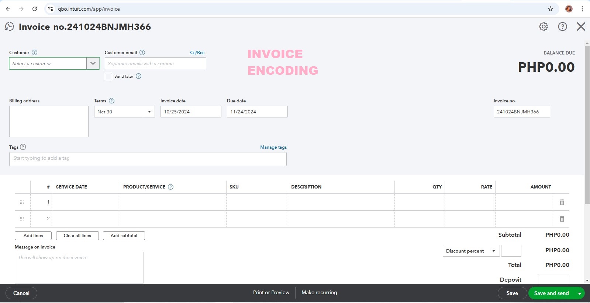
Task: Tick the Send later checkbox
Action: 108,77
